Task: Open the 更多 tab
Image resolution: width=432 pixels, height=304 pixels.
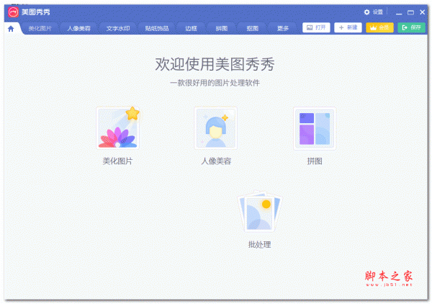Action: tap(283, 28)
